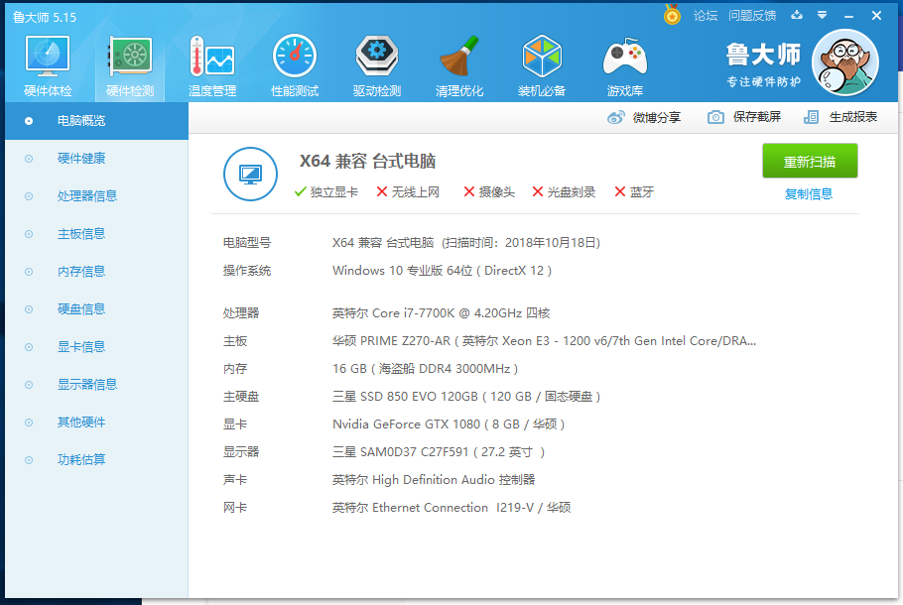Click the 16 GB 海盗船 DDR4 memory value
The width and height of the screenshot is (903, 605).
click(425, 369)
